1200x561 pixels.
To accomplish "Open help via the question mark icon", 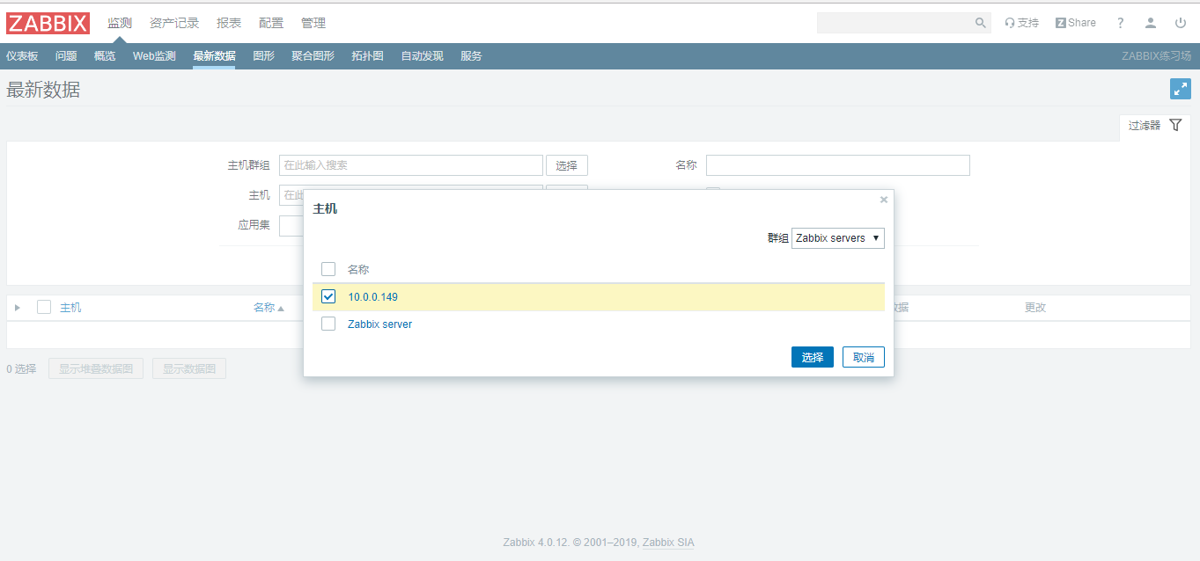I will [1121, 23].
